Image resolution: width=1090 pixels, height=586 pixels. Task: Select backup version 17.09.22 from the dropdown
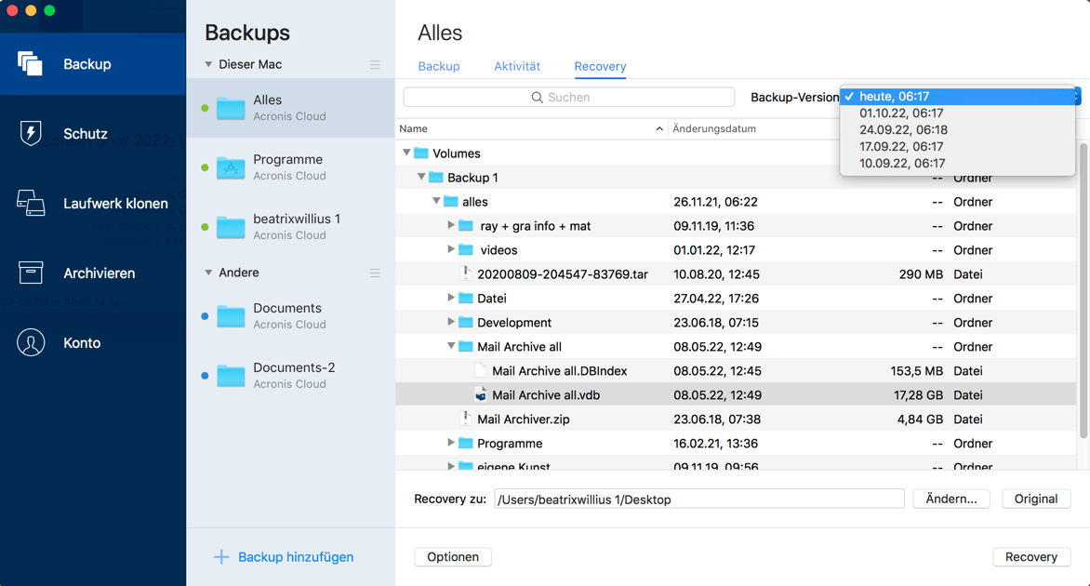(x=902, y=146)
